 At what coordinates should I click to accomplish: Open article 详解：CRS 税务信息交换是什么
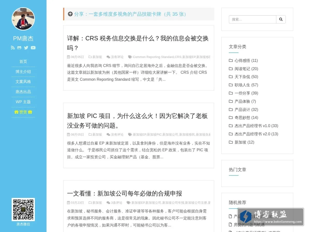138,43
